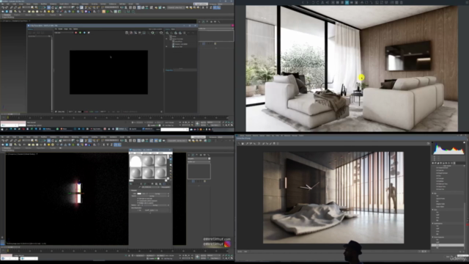The width and height of the screenshot is (469, 264).
Task: Open the Display tab in lower 3ds Max command panel
Action: coord(204,155)
